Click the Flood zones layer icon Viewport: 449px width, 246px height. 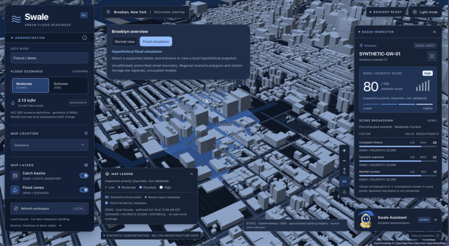(15, 190)
